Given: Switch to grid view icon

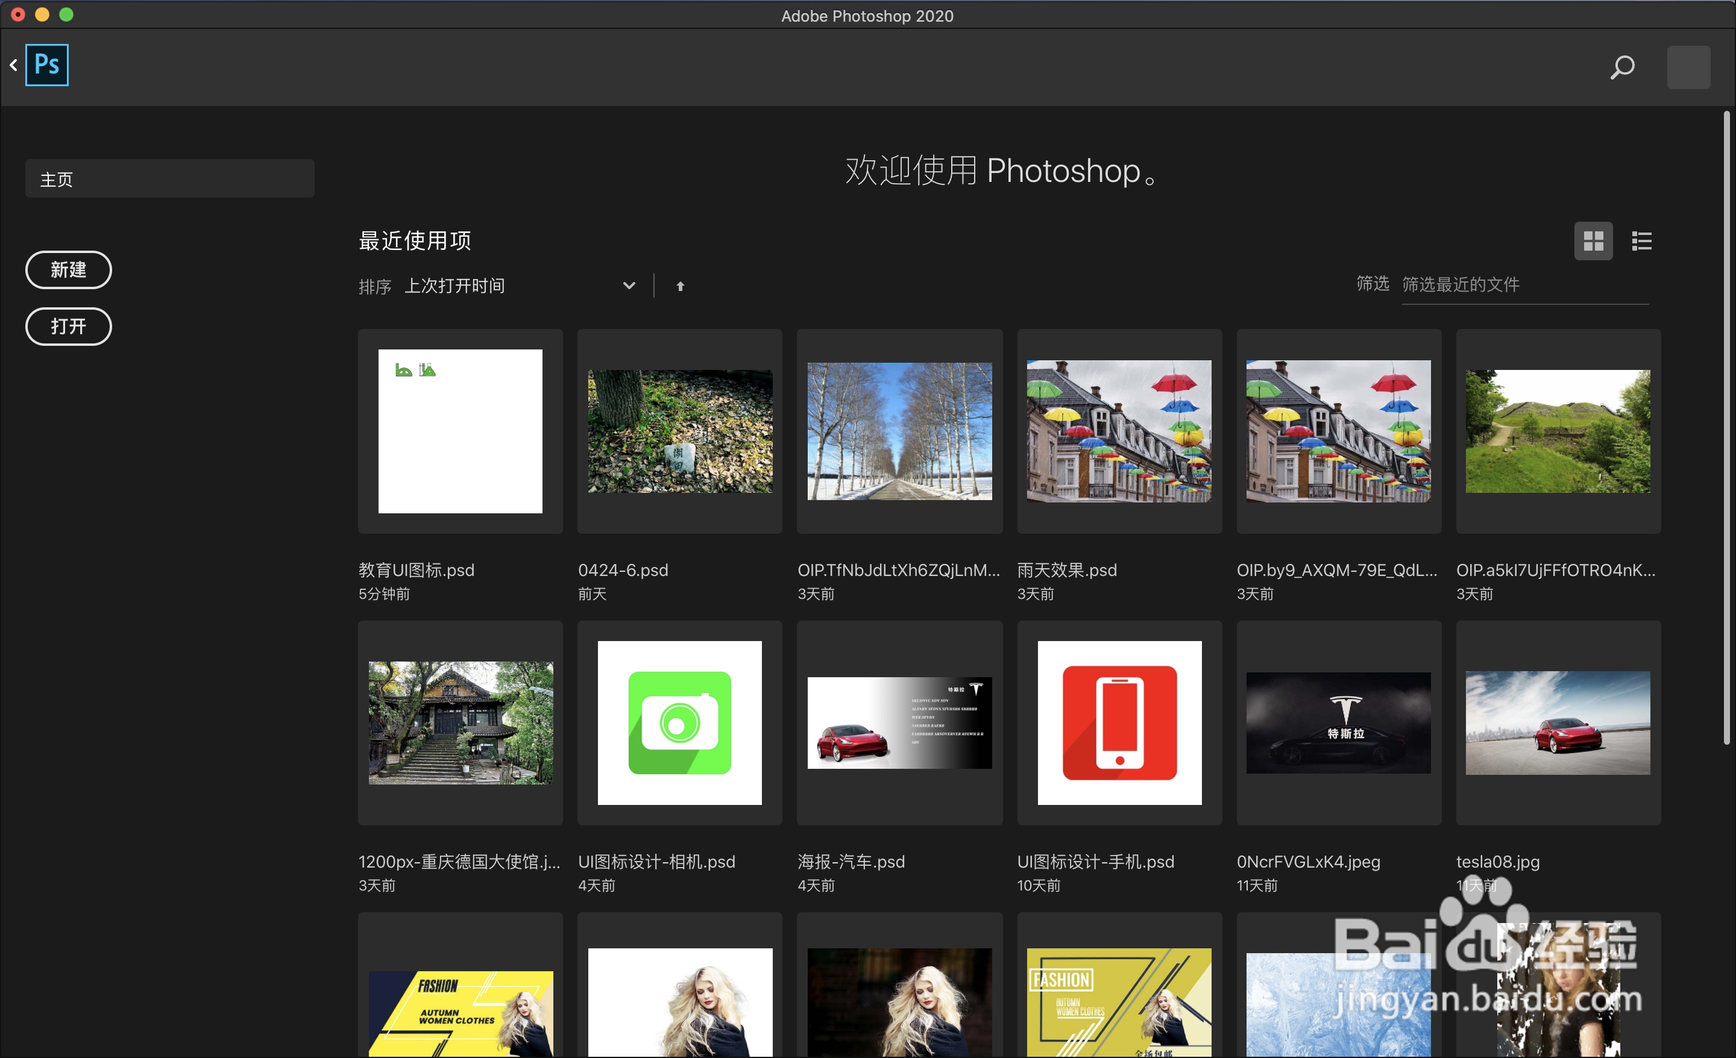Looking at the screenshot, I should [x=1593, y=242].
